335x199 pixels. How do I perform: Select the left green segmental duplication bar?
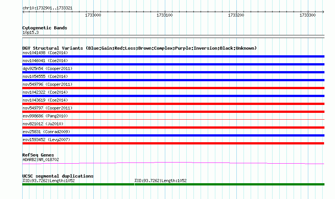click(78, 184)
